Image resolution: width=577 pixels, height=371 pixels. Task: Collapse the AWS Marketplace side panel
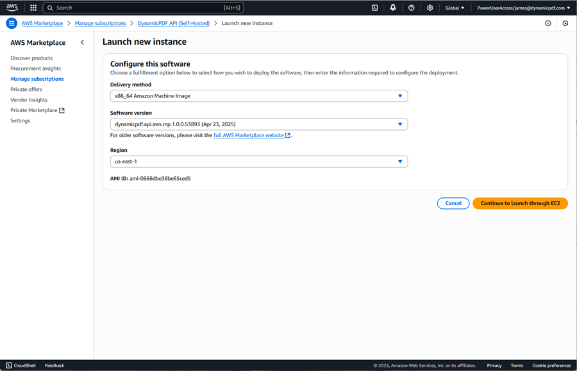click(82, 42)
